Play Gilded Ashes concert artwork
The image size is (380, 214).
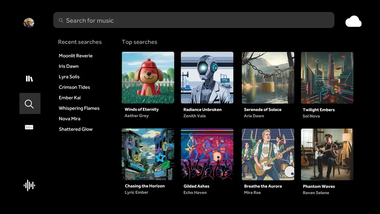coord(207,154)
